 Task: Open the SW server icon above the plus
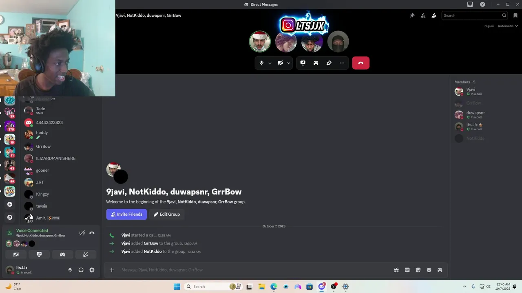10,191
